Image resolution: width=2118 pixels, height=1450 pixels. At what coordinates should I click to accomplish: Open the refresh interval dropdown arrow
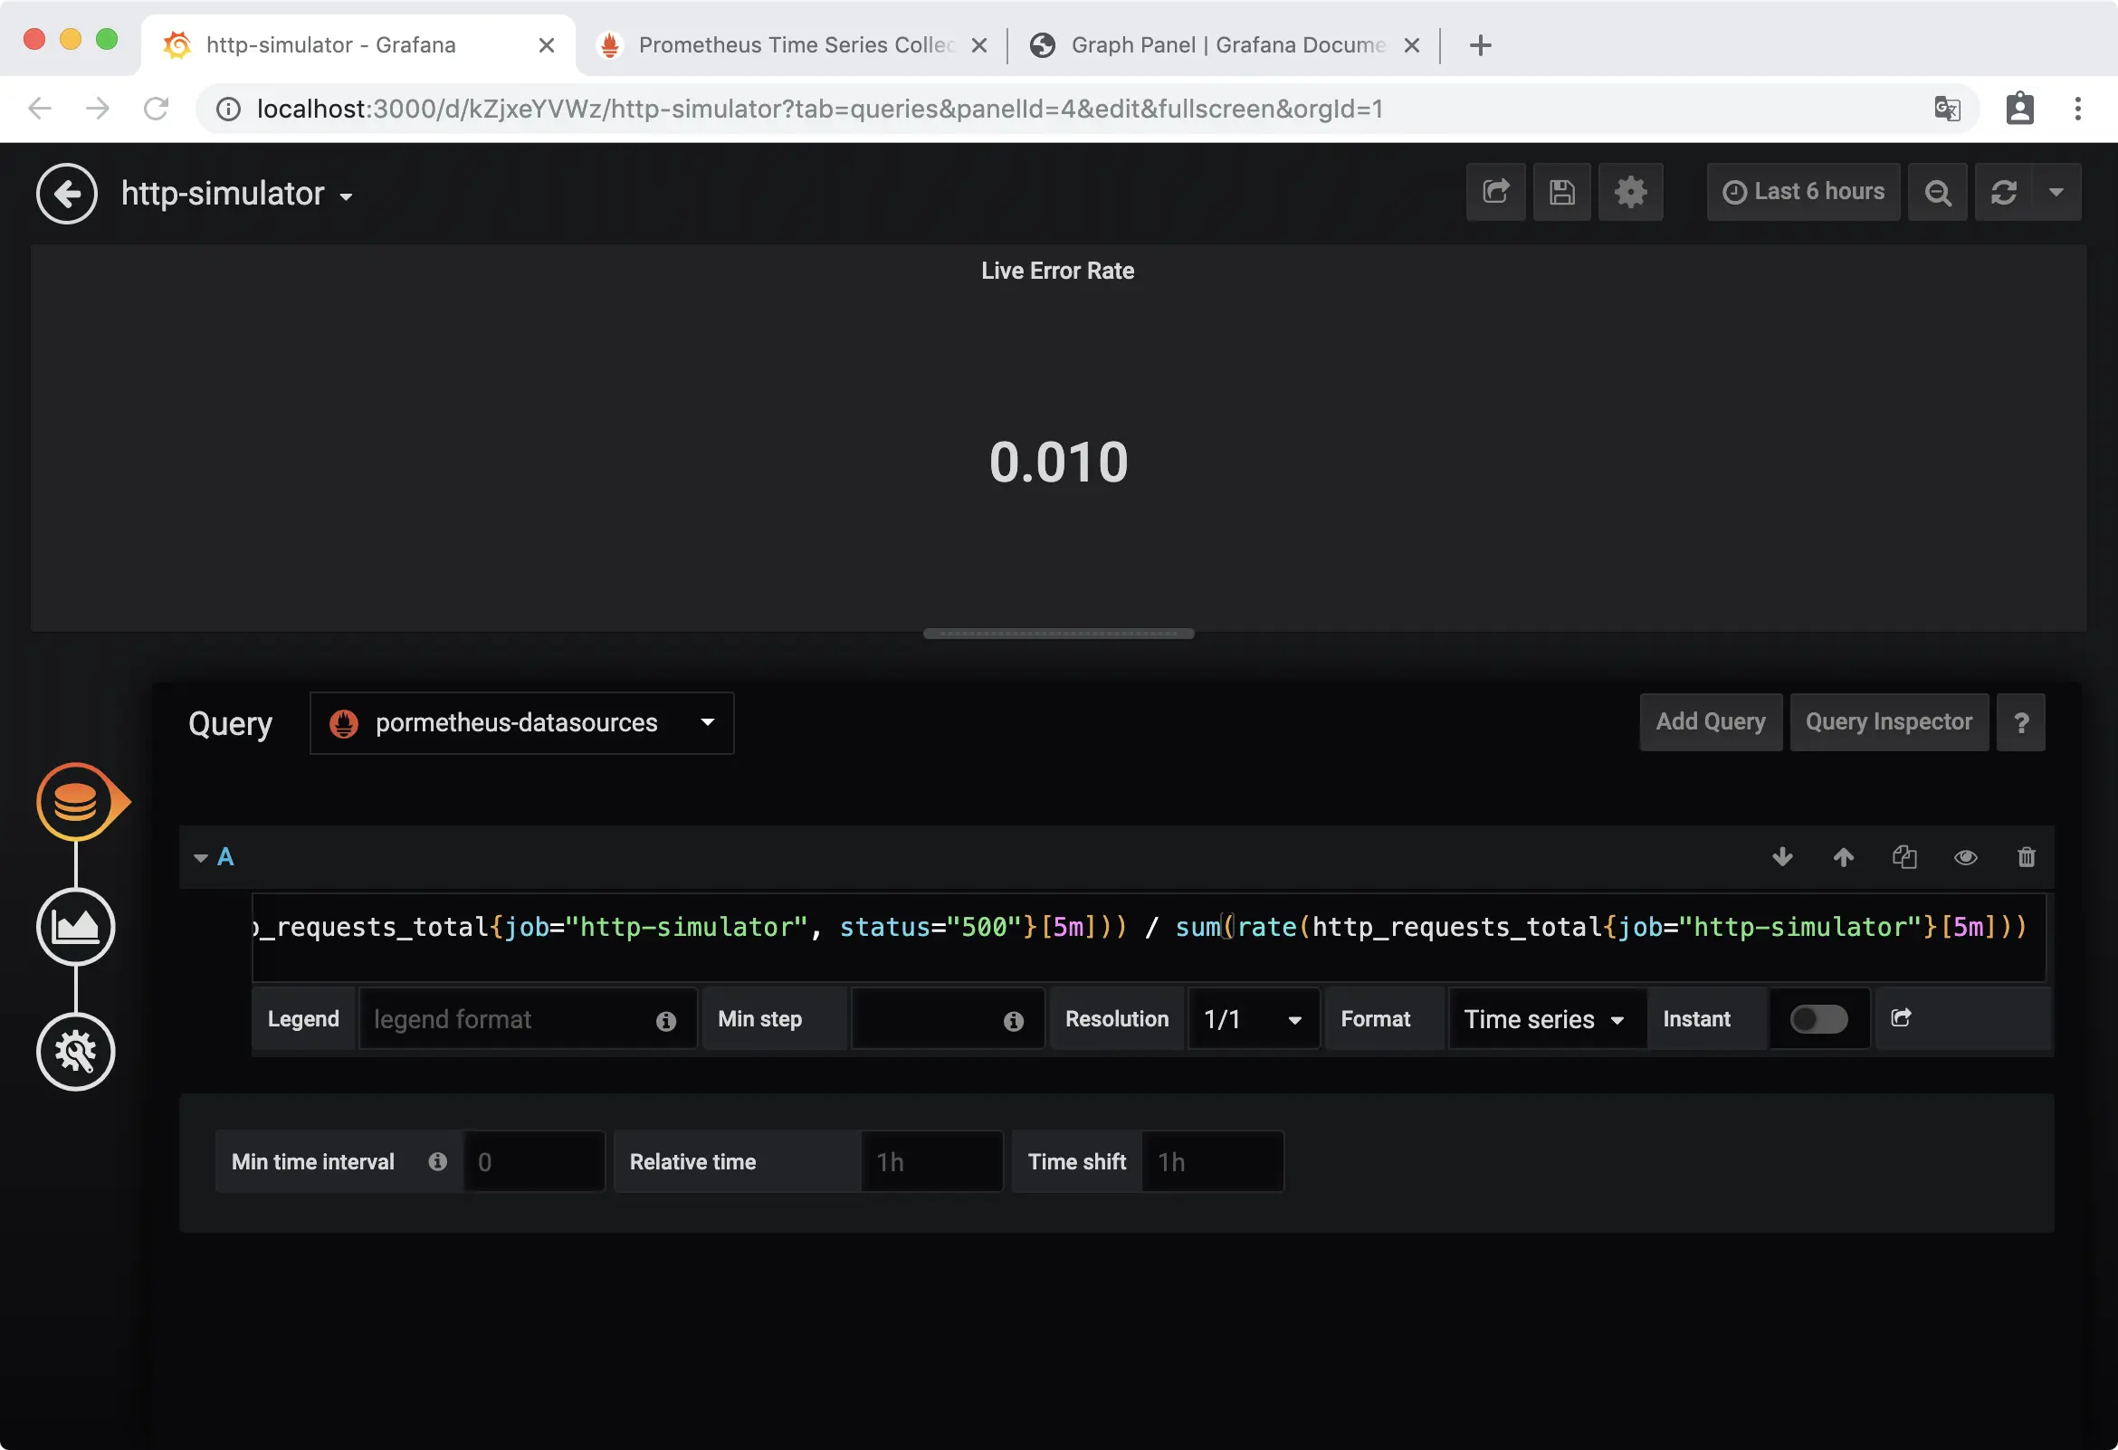[x=2056, y=192]
